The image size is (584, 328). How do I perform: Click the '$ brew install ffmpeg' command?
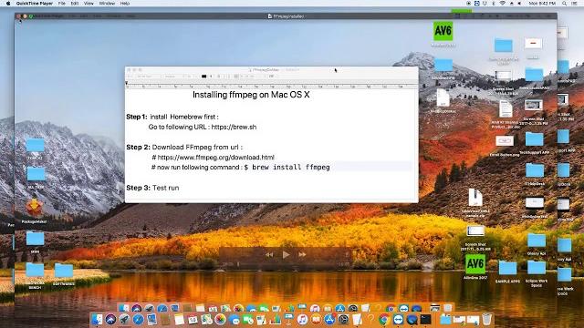coord(287,168)
